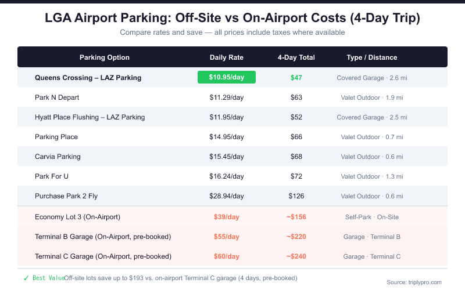The height and width of the screenshot is (290, 465).
Task: Click Hyatt Place Flushing – LAZ Parking
Action: (x=90, y=117)
